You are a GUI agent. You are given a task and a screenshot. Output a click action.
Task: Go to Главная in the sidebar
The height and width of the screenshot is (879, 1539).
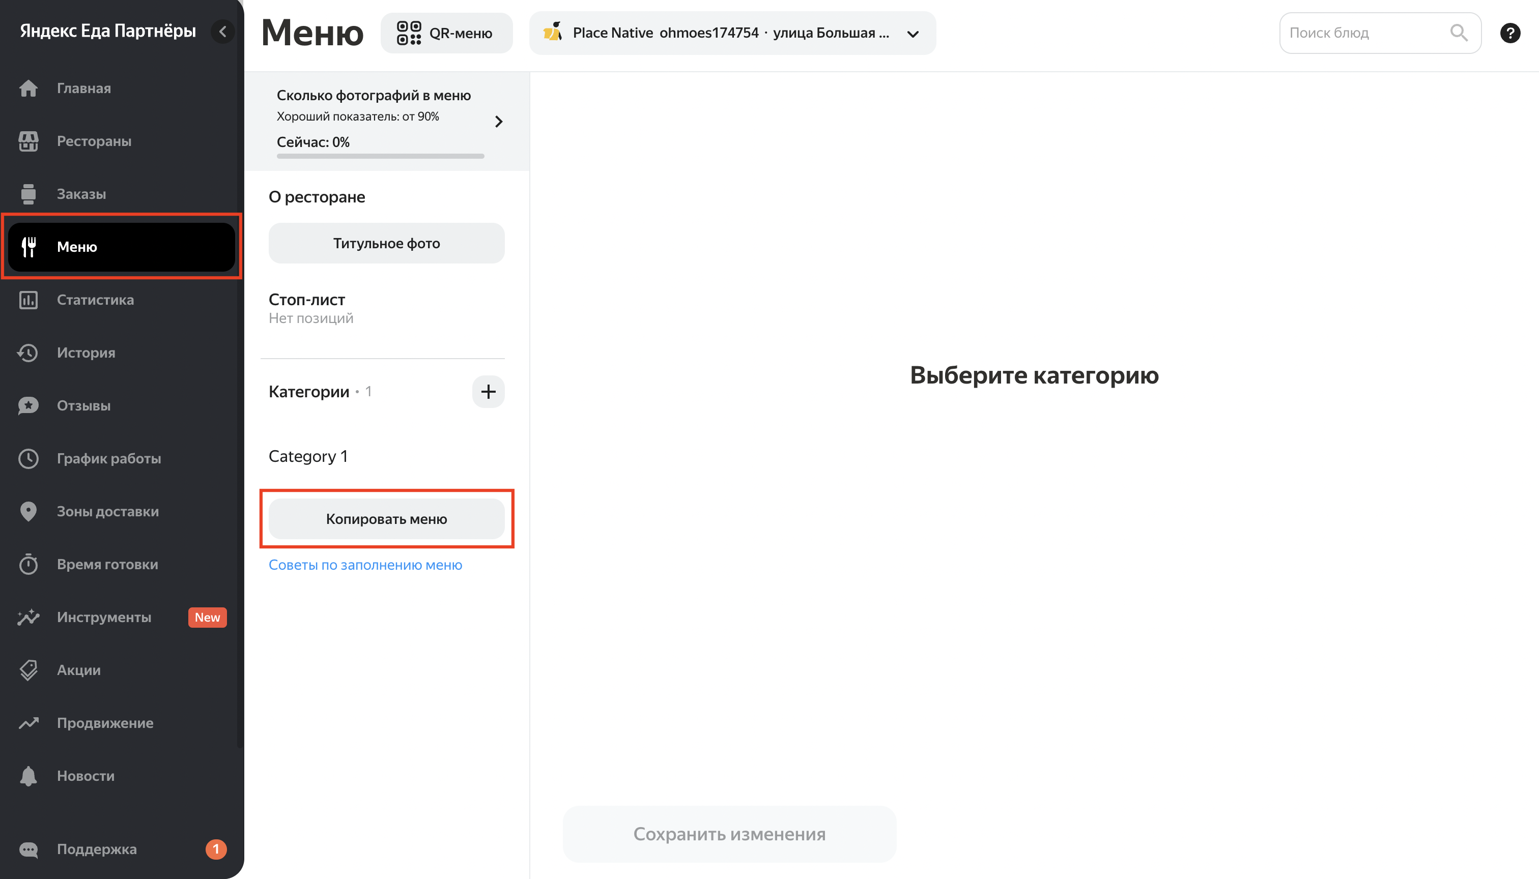click(122, 88)
